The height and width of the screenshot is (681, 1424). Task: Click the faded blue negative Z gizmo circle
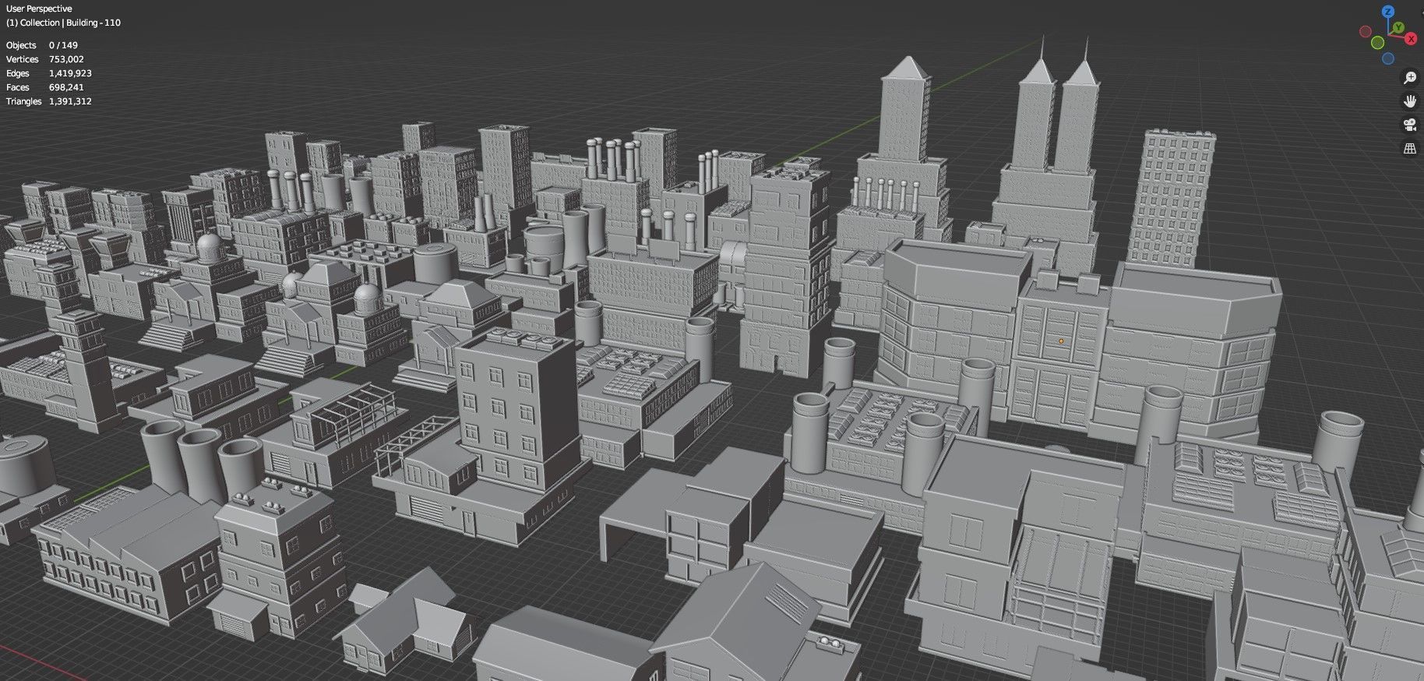point(1388,58)
